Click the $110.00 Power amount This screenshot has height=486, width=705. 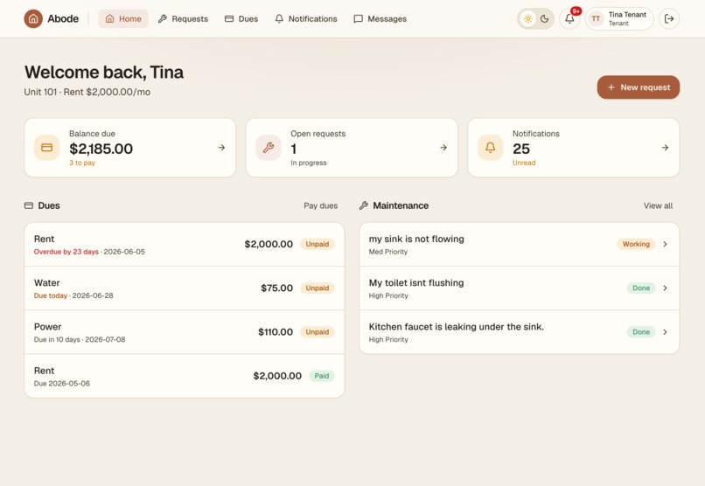276,332
